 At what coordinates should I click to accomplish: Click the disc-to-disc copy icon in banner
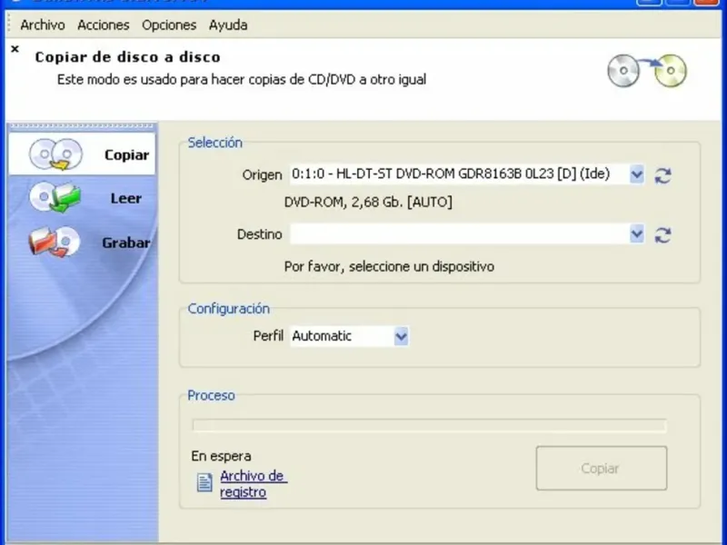point(647,71)
